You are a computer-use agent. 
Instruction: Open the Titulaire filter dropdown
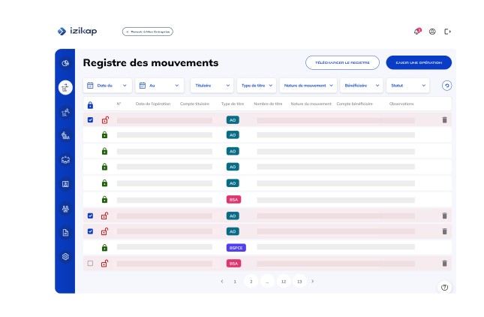click(x=212, y=86)
